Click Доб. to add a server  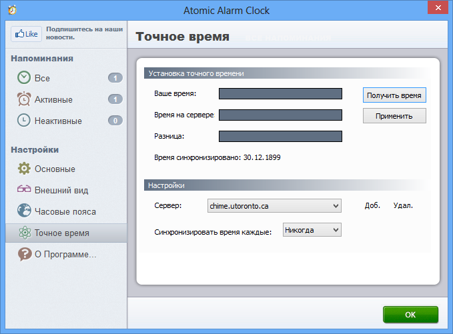tap(372, 205)
